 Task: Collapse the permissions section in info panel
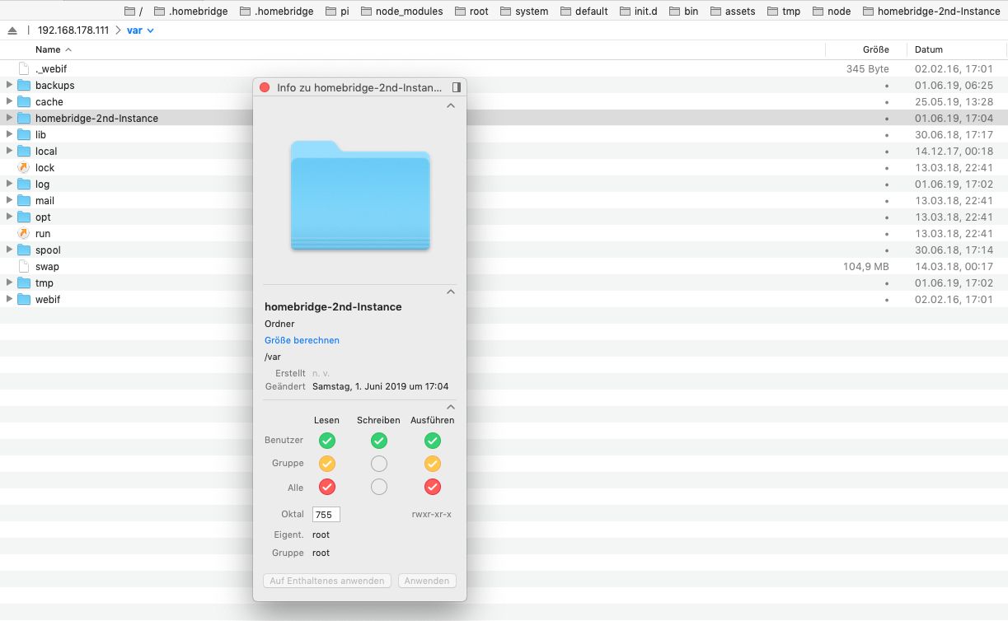[x=450, y=407]
